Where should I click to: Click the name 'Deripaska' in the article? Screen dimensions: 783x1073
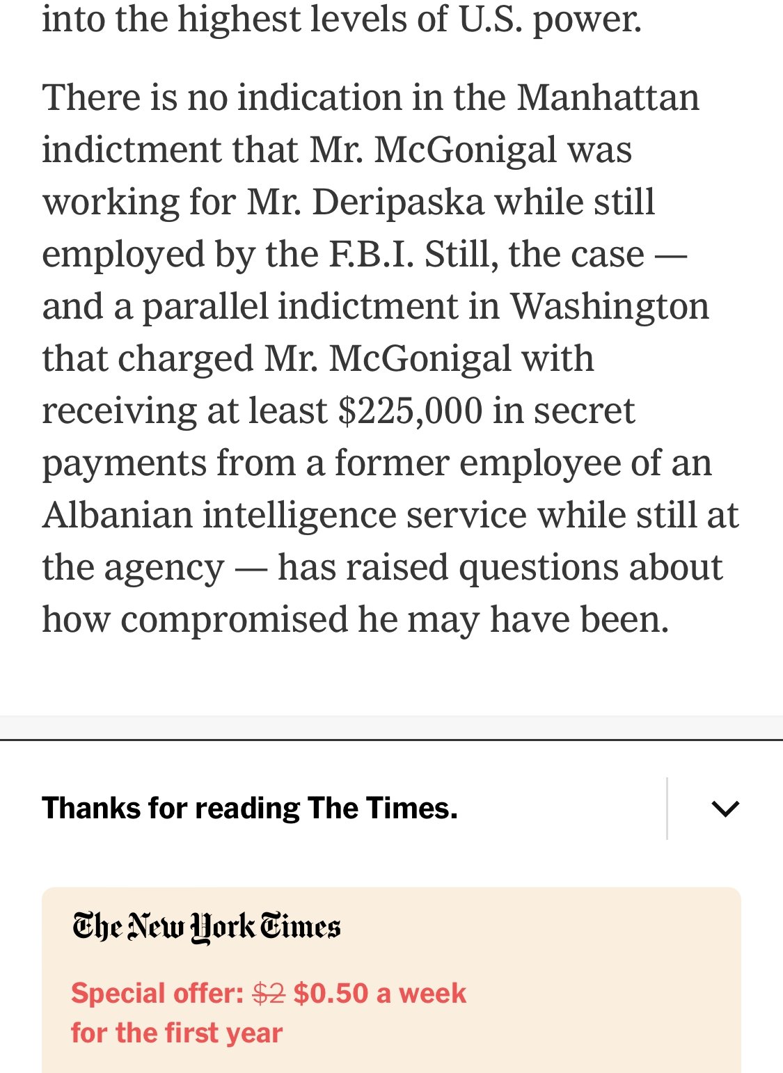click(x=398, y=202)
